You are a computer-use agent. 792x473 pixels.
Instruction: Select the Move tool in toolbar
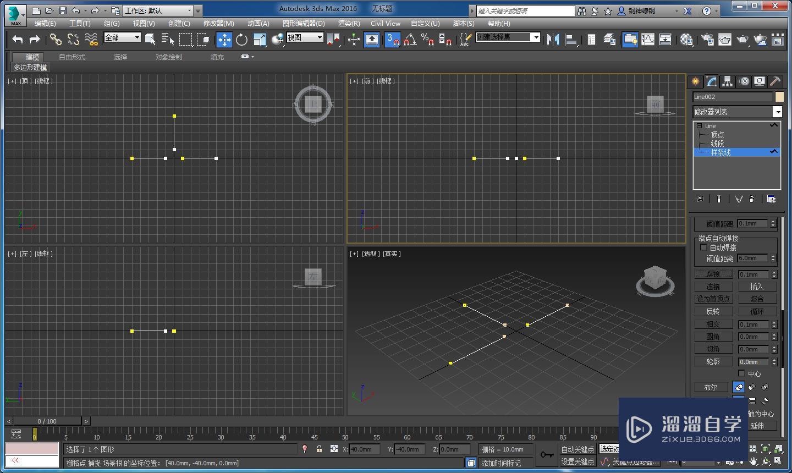[224, 39]
